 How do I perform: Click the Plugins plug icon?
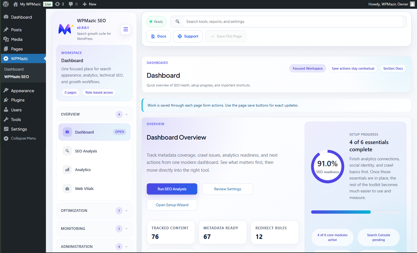pos(6,100)
